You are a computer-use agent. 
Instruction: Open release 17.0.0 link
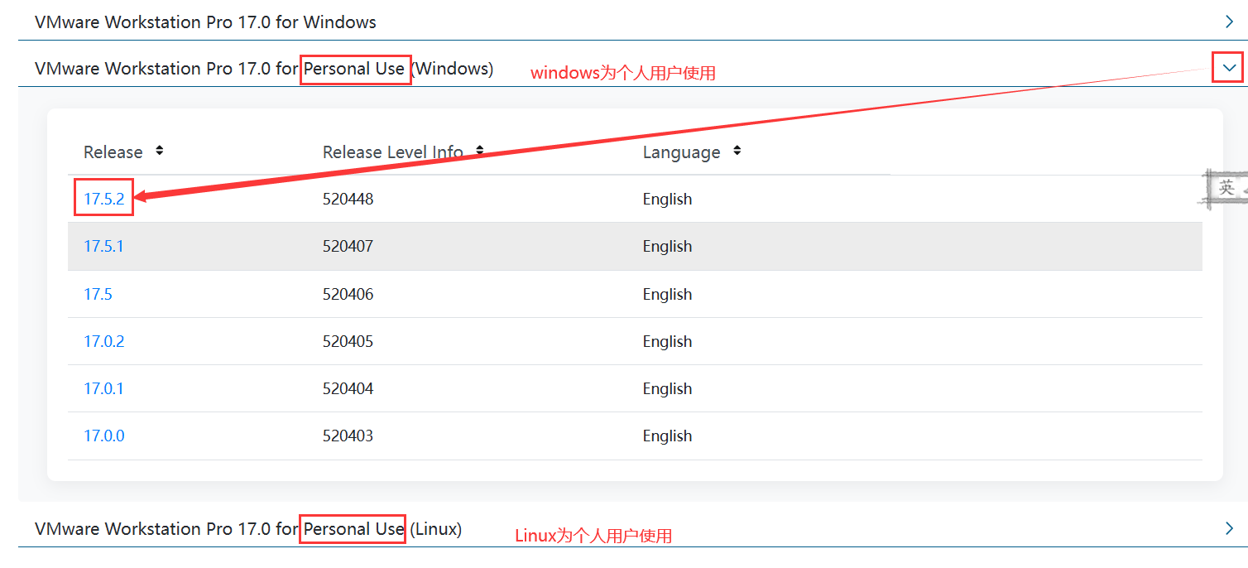(103, 436)
